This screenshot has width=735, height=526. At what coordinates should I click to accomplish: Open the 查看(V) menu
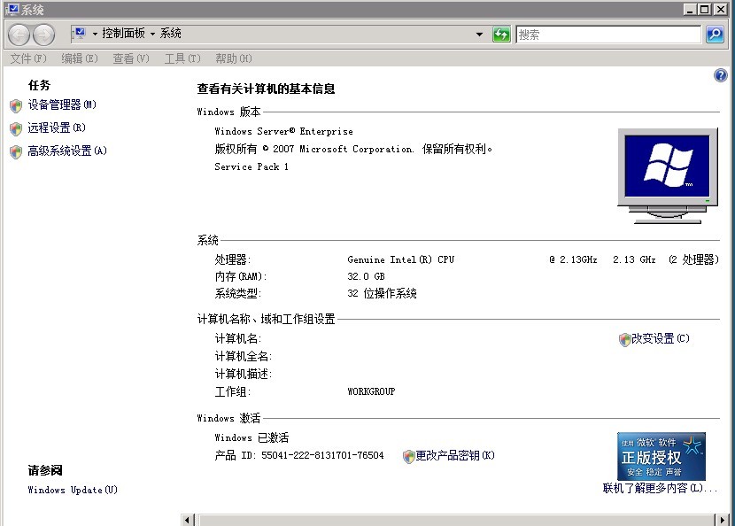(x=131, y=58)
